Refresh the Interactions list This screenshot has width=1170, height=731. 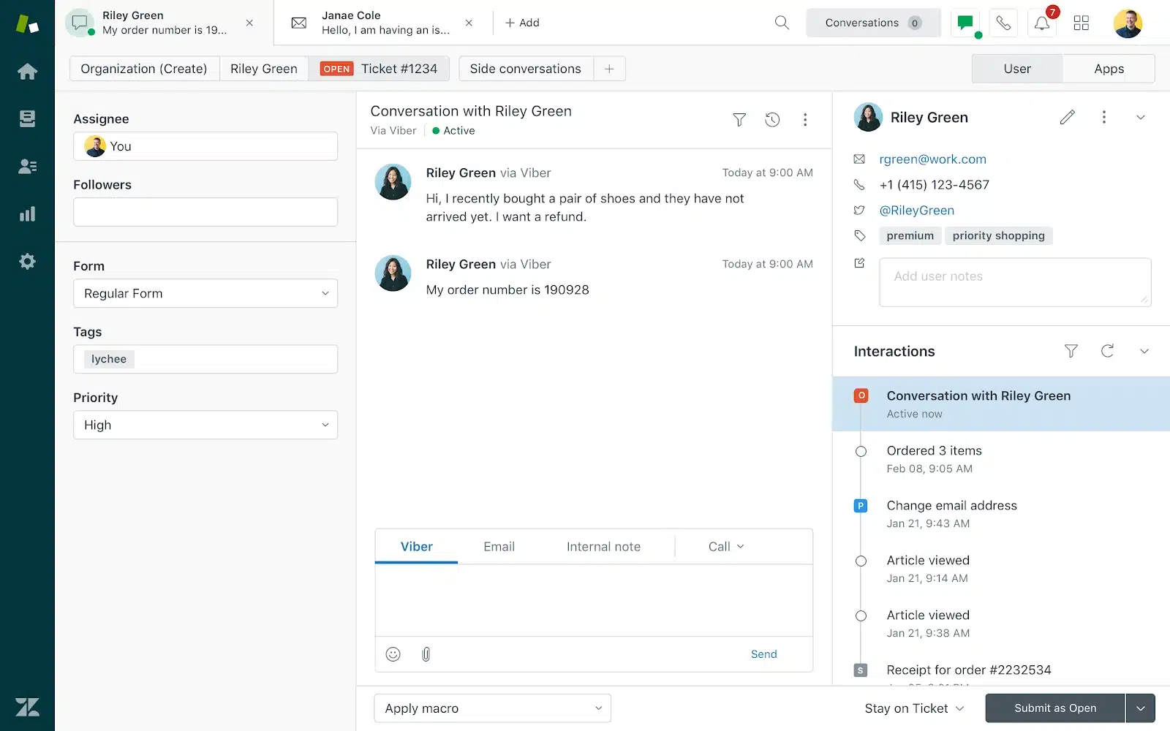(x=1107, y=351)
